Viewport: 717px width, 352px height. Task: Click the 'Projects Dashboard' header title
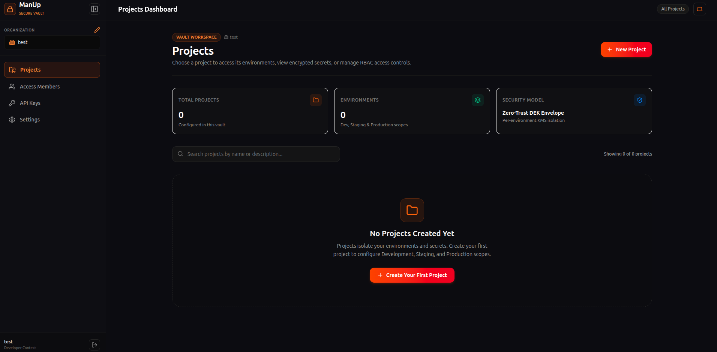148,9
